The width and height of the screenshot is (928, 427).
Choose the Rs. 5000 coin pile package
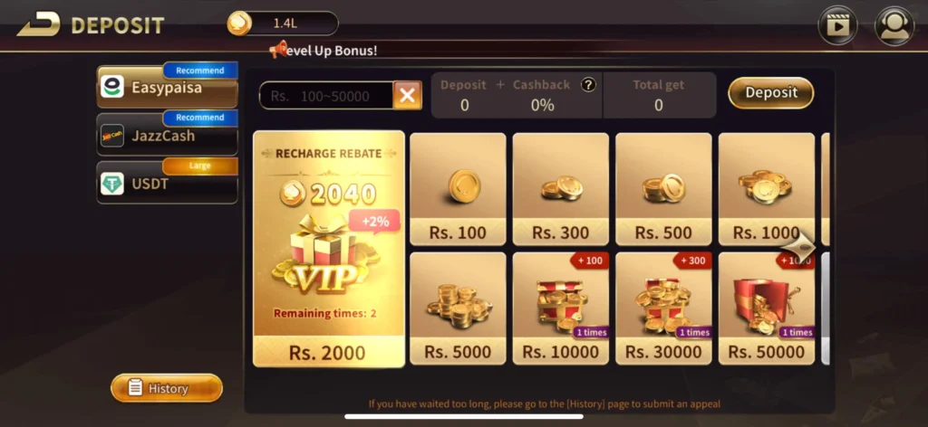(458, 308)
